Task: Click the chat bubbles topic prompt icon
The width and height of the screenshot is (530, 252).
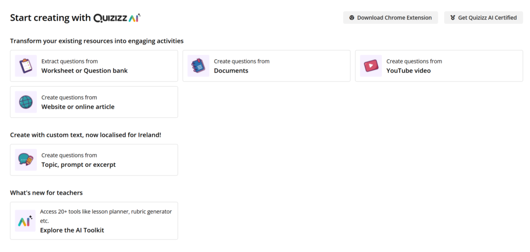Action: 26,160
